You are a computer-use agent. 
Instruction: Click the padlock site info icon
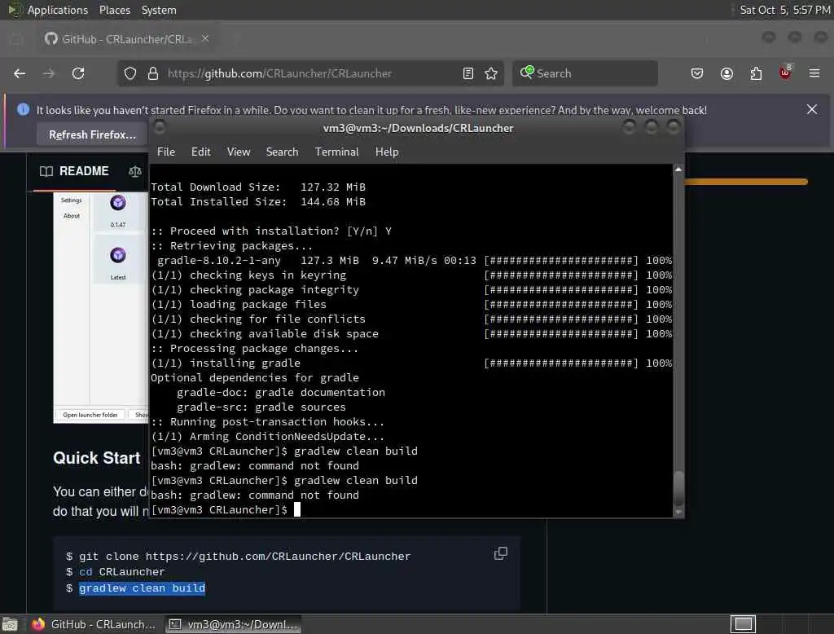(x=153, y=73)
